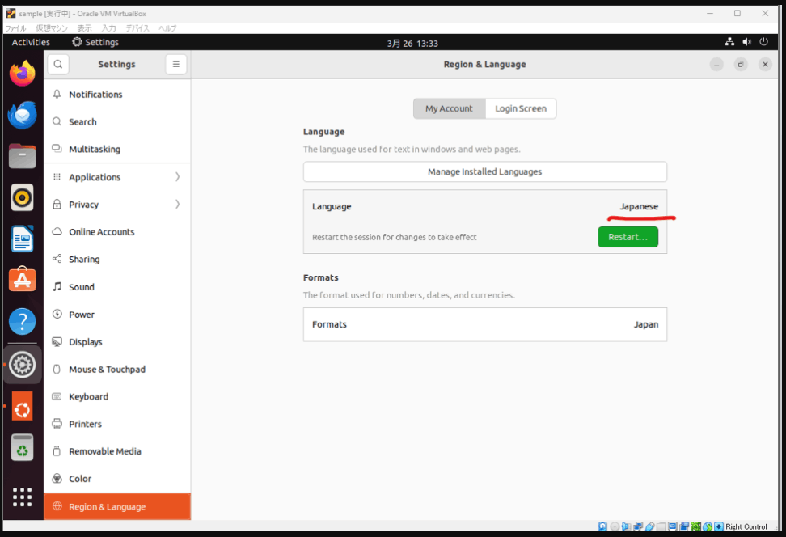Open the power menu icon in top bar
786x537 pixels.
(x=764, y=42)
